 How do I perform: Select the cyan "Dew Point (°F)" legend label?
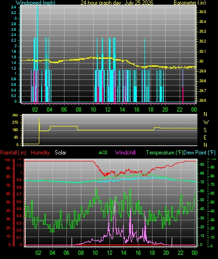point(199,153)
